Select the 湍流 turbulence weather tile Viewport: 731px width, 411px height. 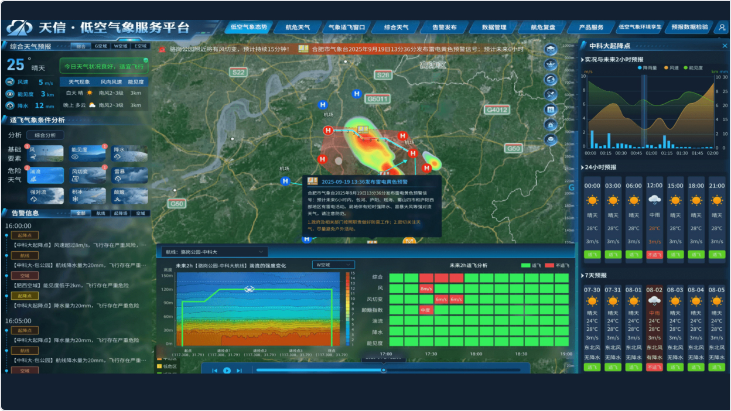point(46,174)
